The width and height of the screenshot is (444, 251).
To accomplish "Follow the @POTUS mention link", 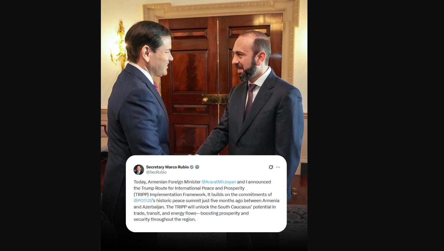I will click(x=143, y=201).
